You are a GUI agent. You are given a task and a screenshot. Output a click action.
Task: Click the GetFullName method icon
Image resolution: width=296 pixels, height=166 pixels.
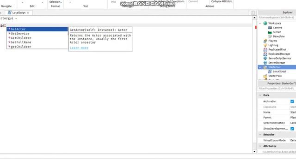(x=9, y=42)
